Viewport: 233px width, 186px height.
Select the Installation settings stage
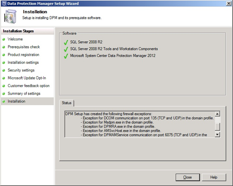click(23, 62)
